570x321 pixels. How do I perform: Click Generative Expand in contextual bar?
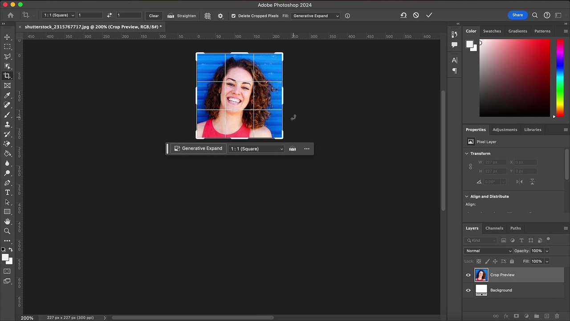pos(198,148)
